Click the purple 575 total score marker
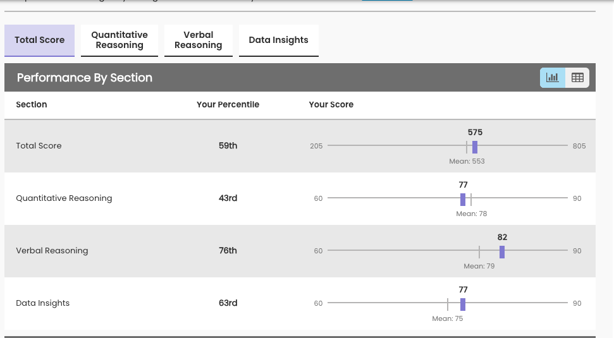 pos(475,147)
